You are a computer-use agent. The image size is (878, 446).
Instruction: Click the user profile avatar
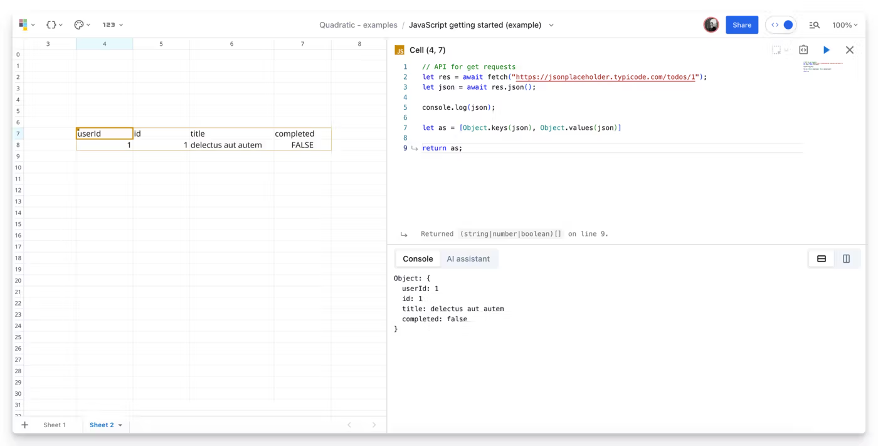coord(711,24)
